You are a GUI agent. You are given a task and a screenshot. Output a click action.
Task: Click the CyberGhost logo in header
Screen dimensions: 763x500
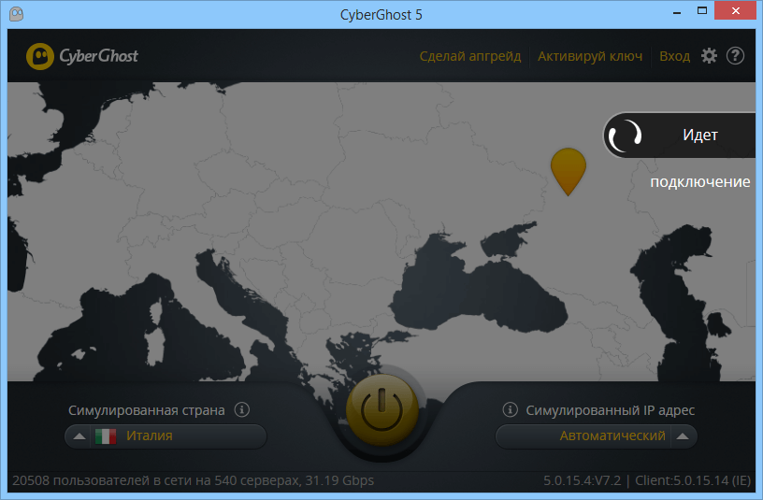pos(82,56)
